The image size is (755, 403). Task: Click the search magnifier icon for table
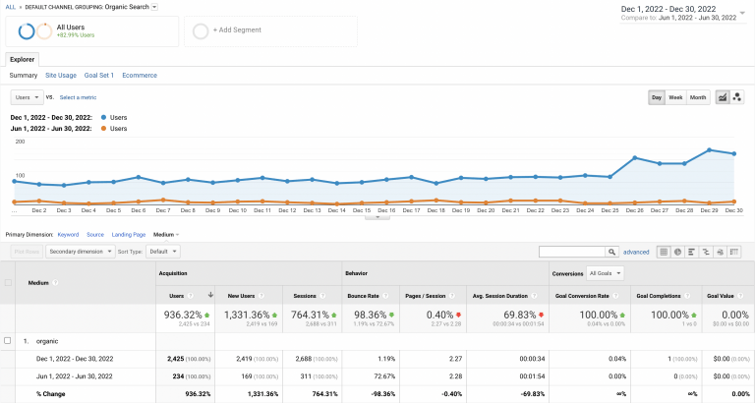(611, 252)
